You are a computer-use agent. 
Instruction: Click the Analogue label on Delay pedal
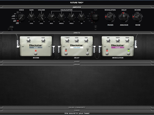(x=77, y=48)
